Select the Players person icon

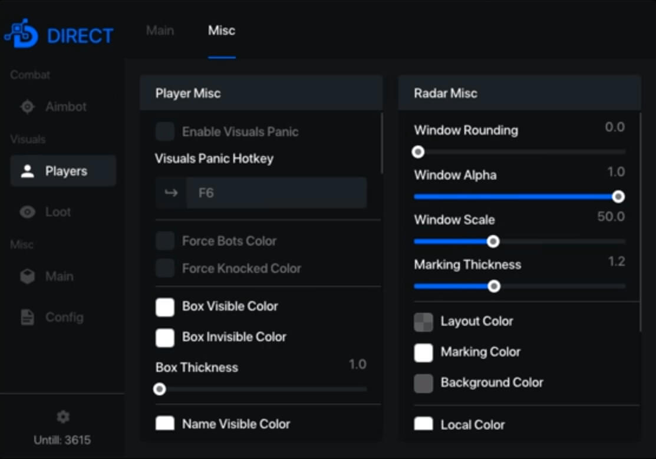pos(28,171)
